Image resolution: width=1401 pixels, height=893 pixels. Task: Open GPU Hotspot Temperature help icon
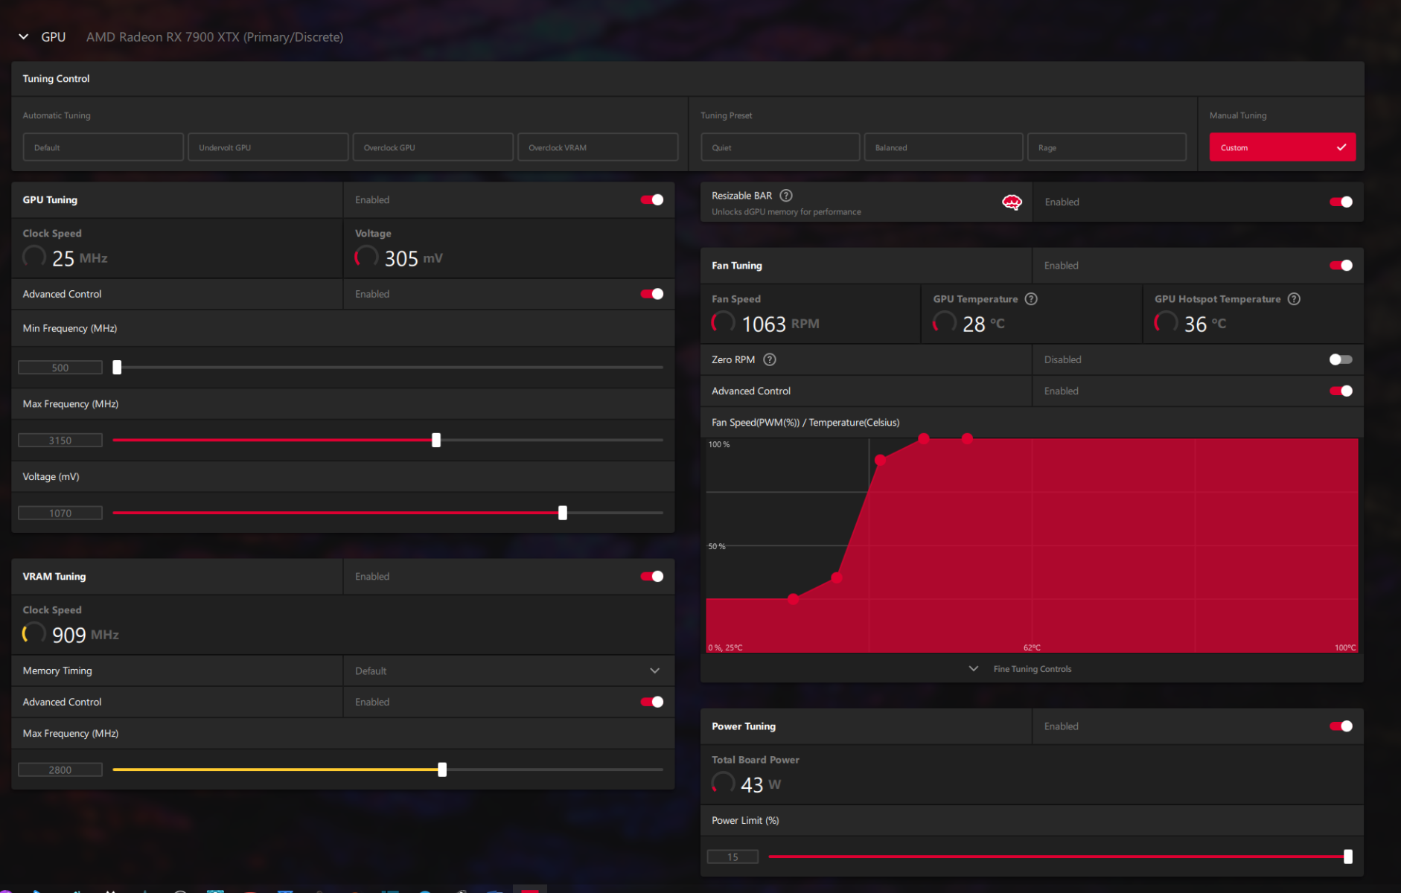coord(1295,299)
